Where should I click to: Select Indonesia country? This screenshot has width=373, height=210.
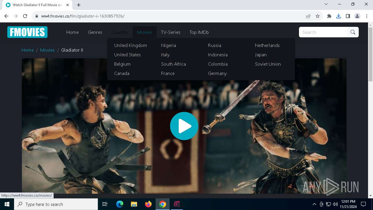point(218,55)
